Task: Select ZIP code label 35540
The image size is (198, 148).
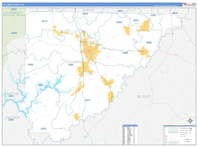Action: coord(14,33)
